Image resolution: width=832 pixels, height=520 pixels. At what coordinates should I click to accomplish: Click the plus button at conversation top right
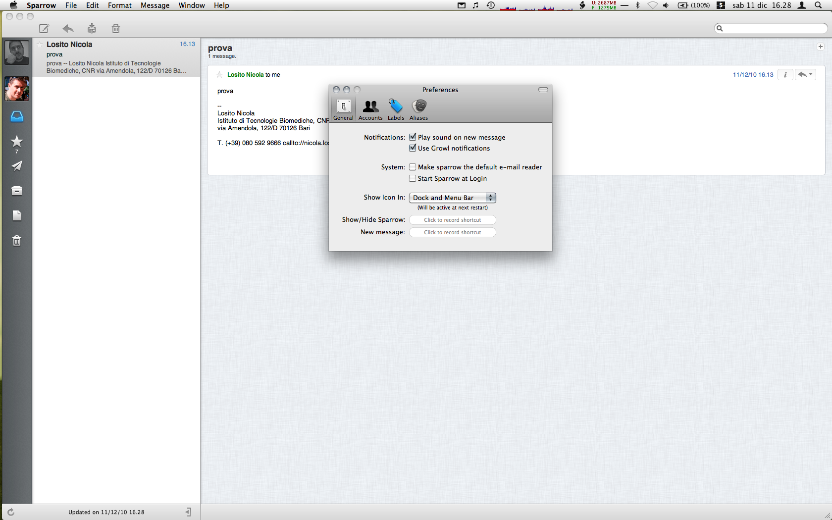[821, 47]
